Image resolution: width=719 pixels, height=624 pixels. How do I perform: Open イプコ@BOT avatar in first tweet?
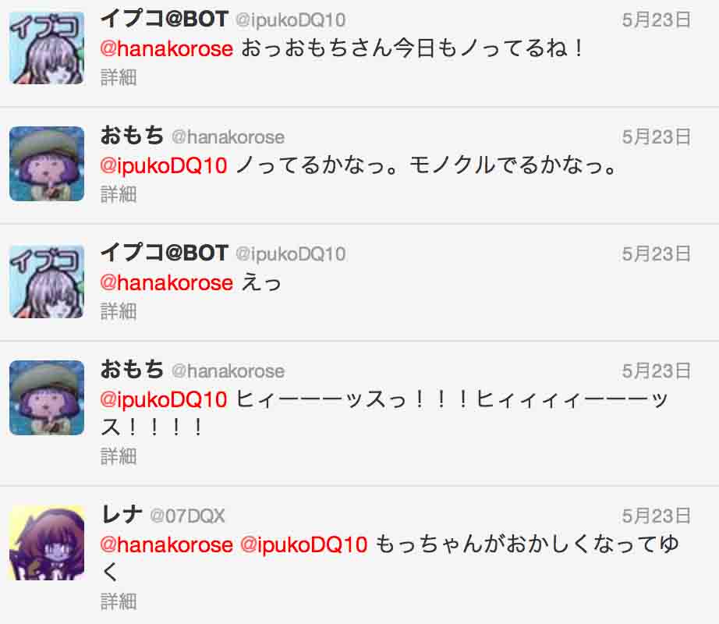[x=47, y=48]
